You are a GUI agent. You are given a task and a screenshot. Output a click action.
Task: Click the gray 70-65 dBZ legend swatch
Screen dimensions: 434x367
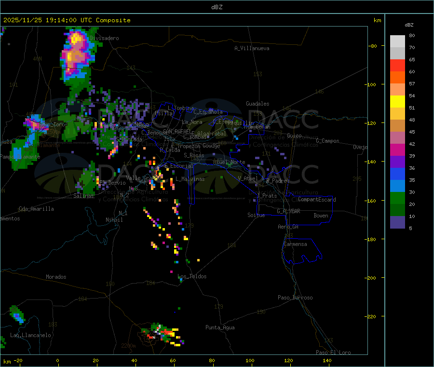397,54
